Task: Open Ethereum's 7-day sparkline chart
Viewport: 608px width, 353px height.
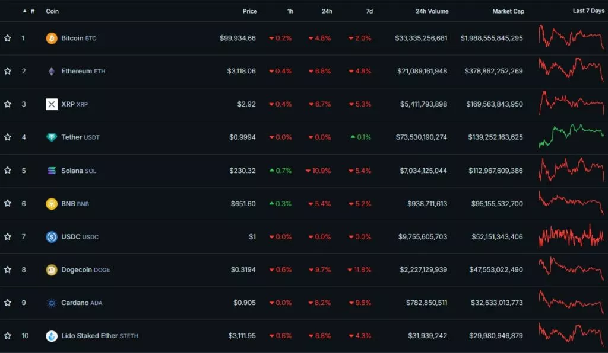Action: click(x=571, y=70)
